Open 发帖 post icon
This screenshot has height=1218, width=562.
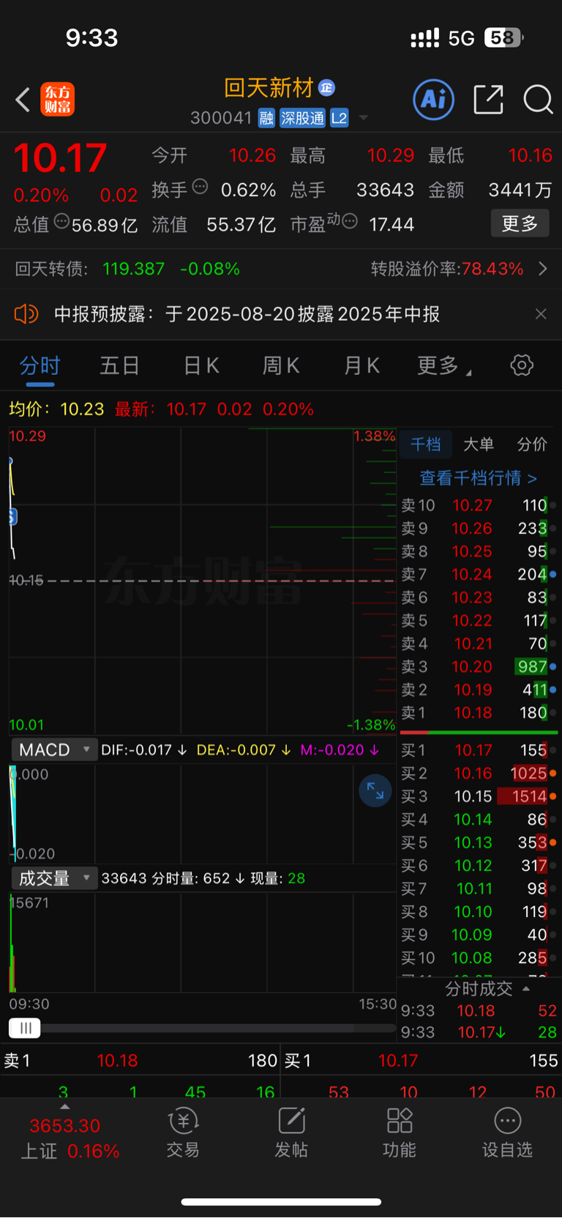click(x=291, y=1132)
